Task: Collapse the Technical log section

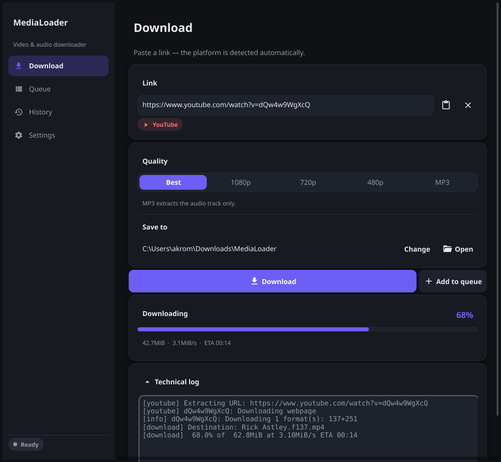Action: (171, 382)
